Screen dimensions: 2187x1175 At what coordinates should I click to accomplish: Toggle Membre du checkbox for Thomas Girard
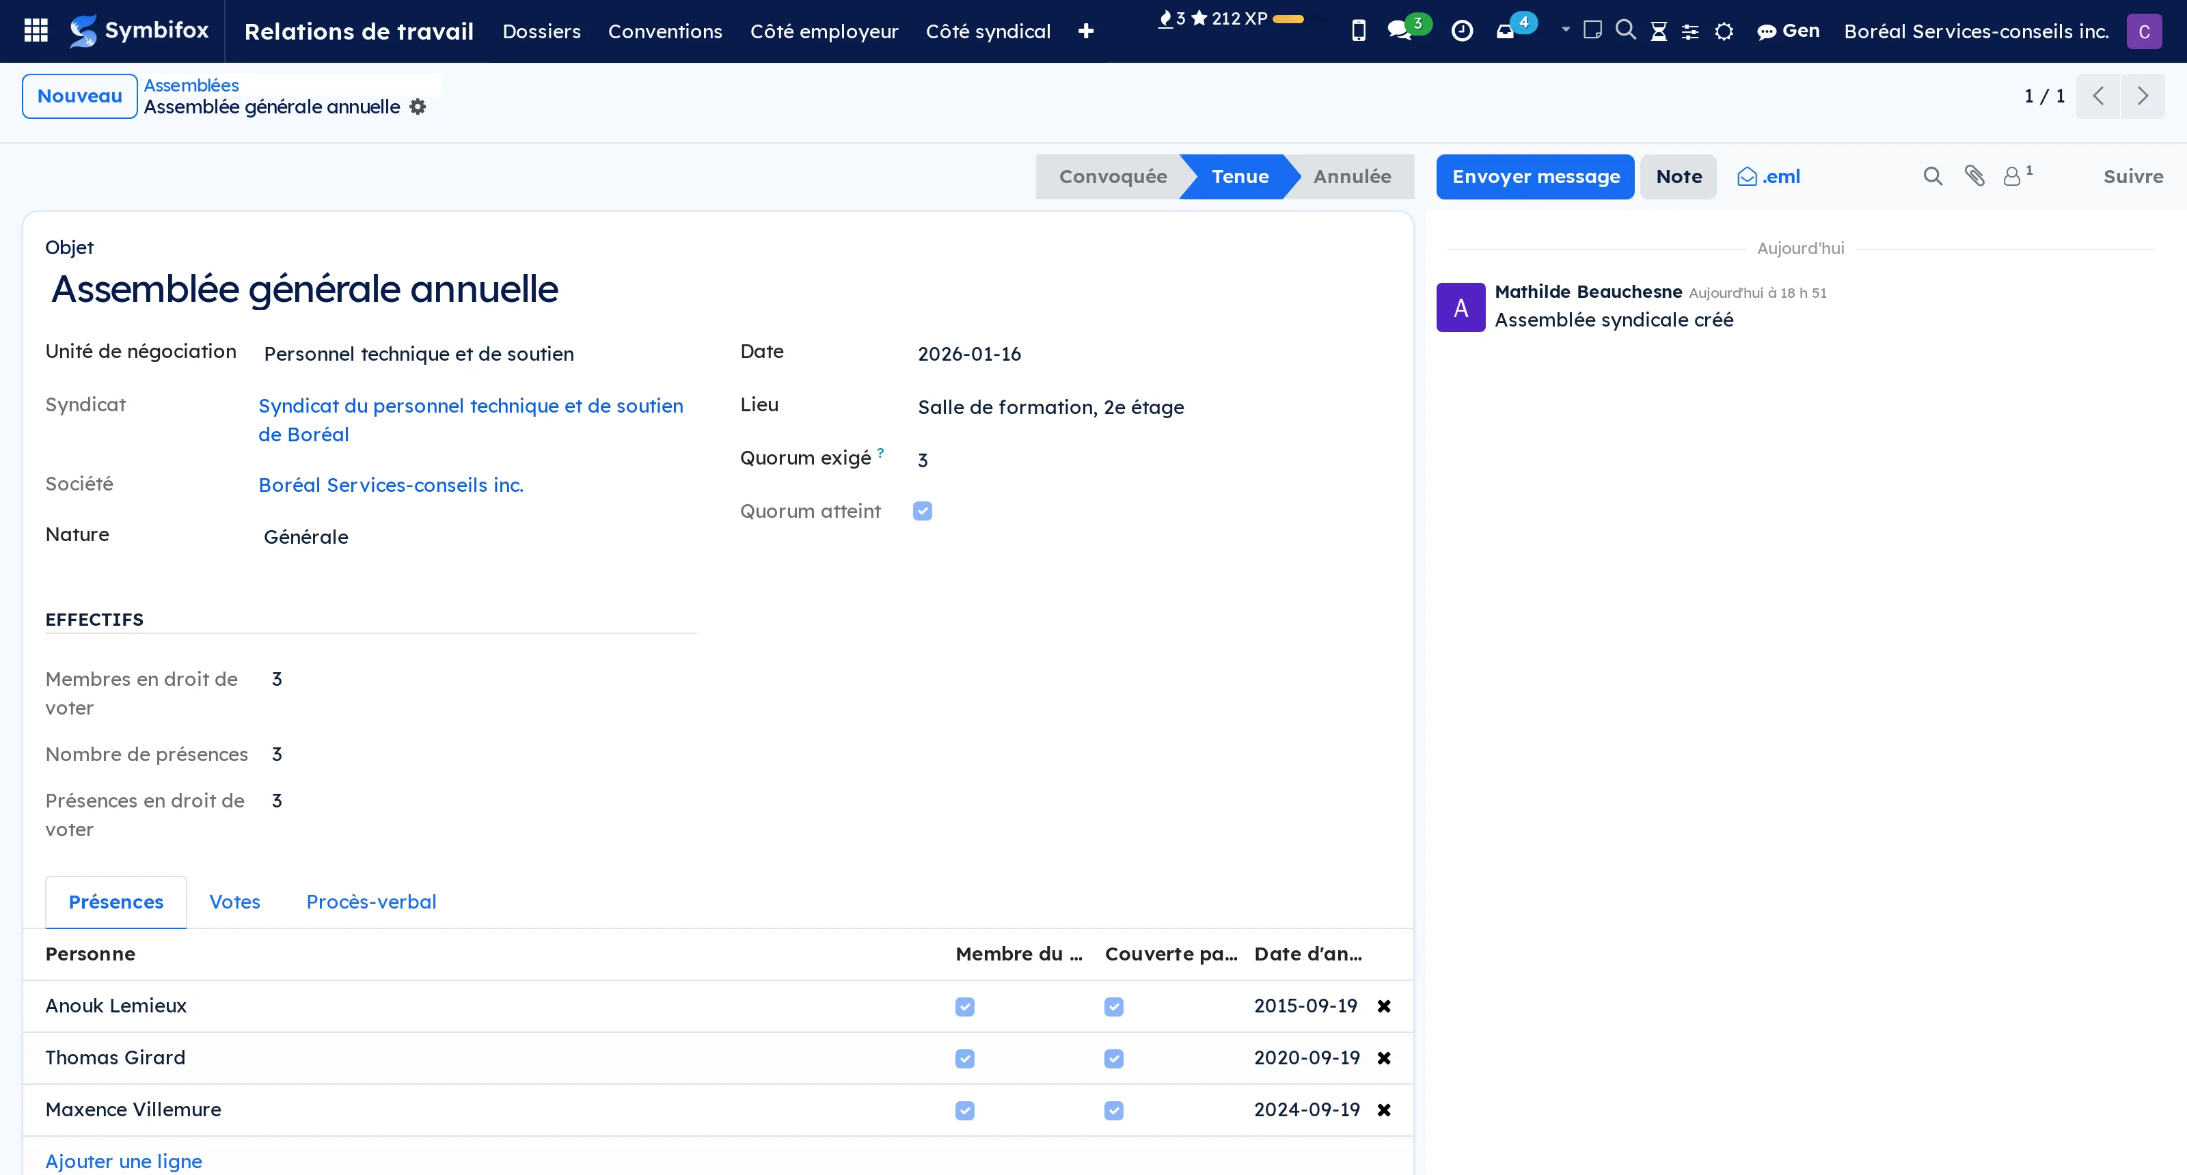click(x=964, y=1058)
